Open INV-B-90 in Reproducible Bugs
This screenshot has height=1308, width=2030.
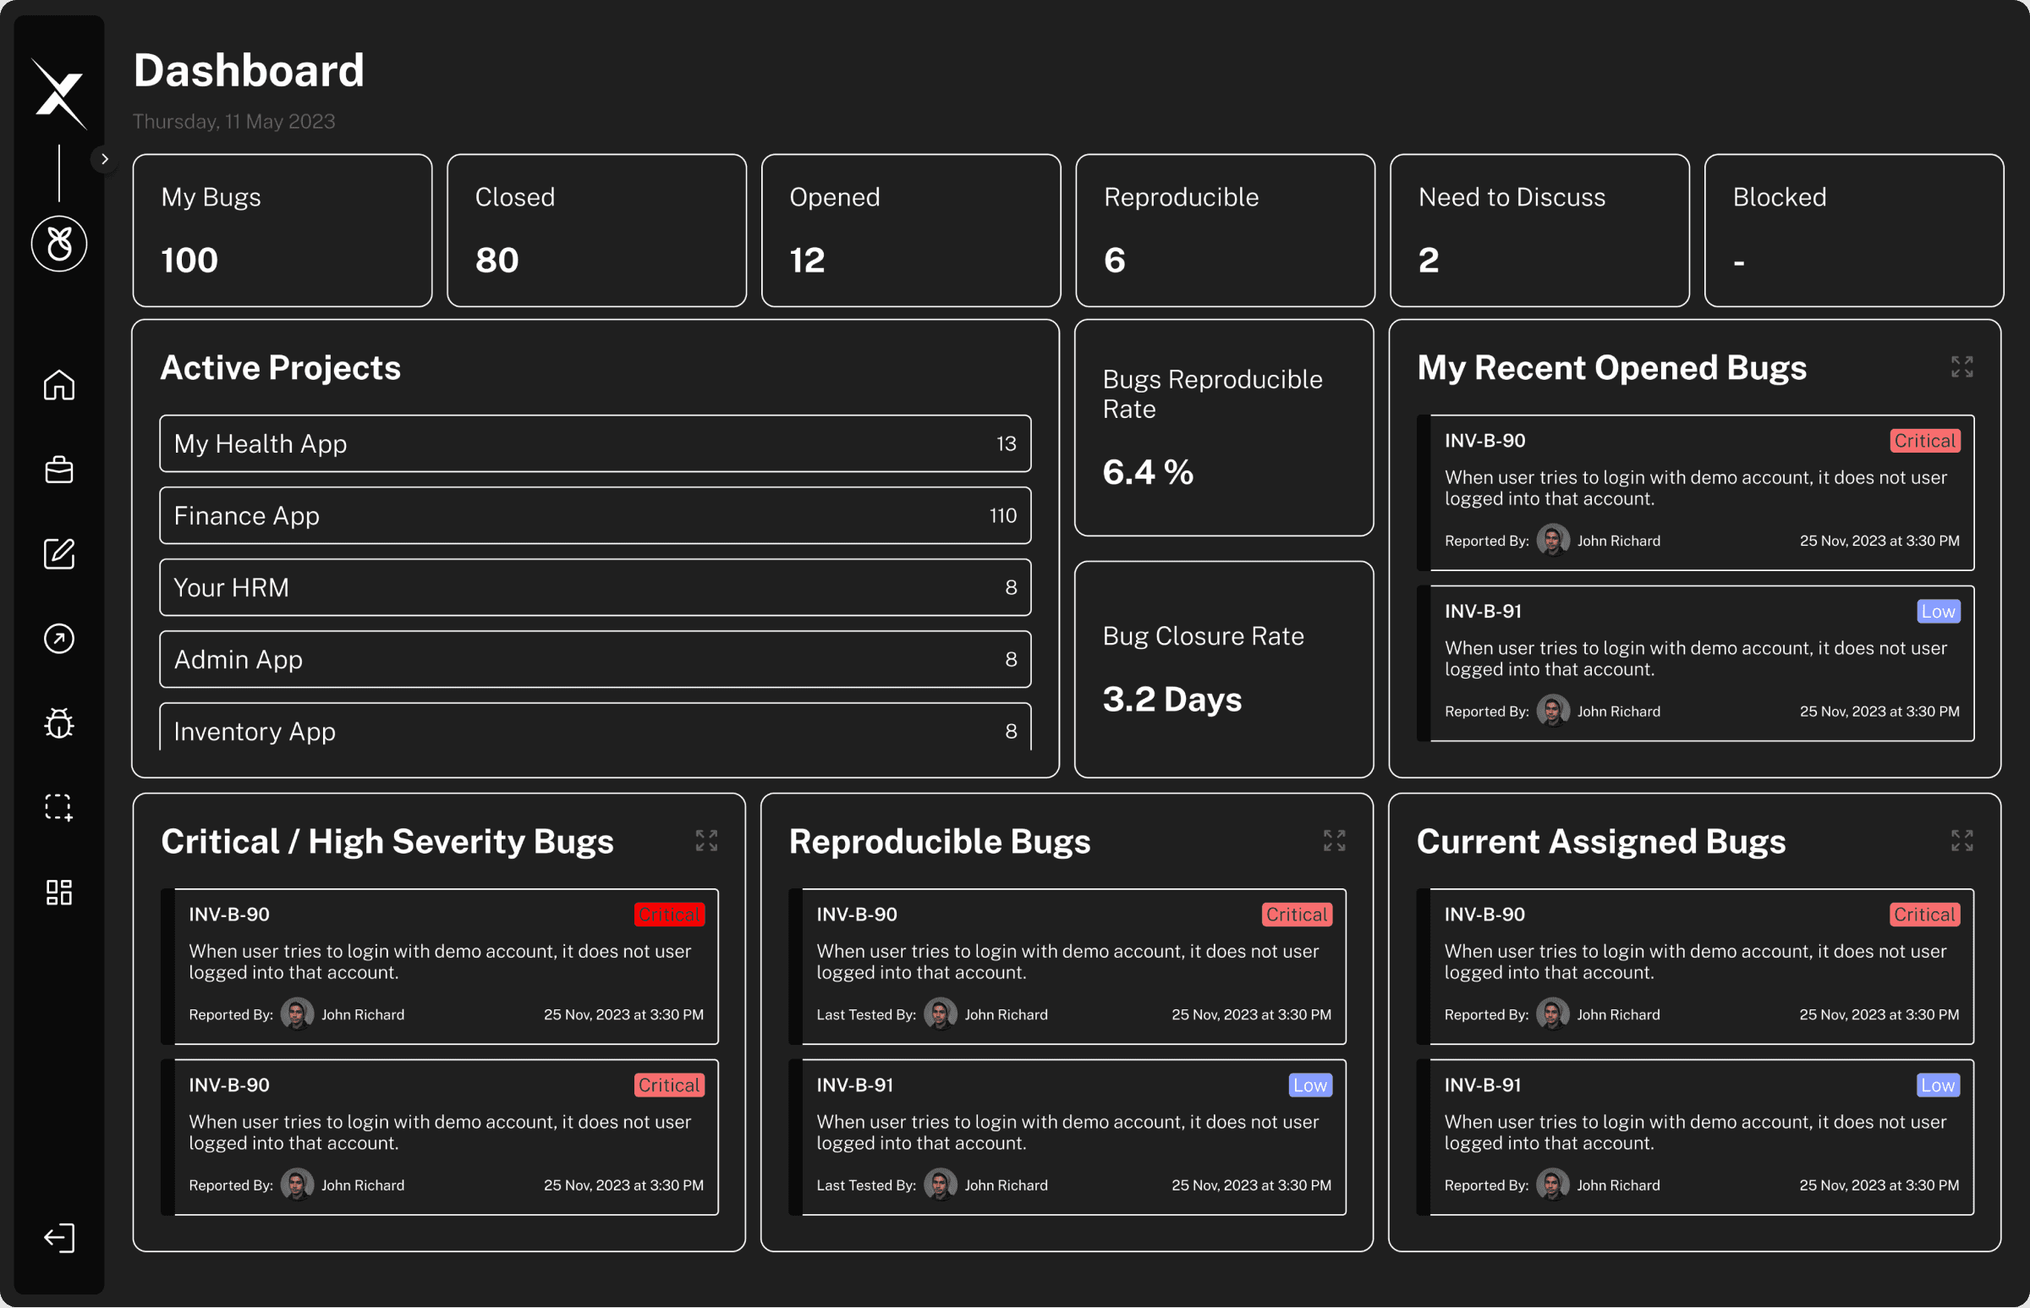tap(1067, 966)
